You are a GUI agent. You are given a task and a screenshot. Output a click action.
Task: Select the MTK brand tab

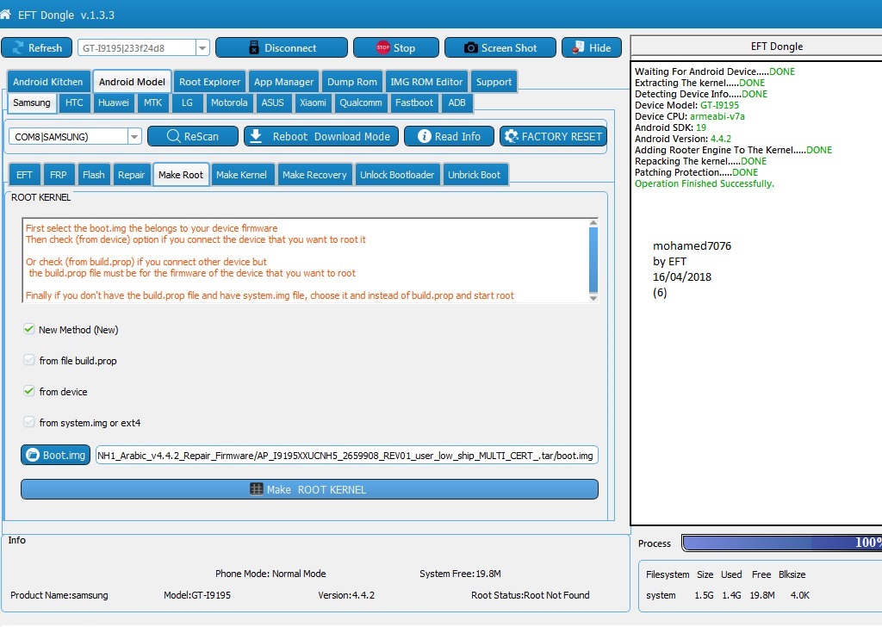[152, 102]
